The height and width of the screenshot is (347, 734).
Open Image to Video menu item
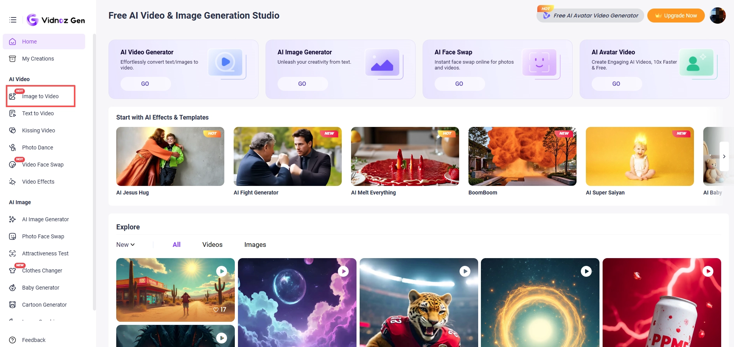41,96
